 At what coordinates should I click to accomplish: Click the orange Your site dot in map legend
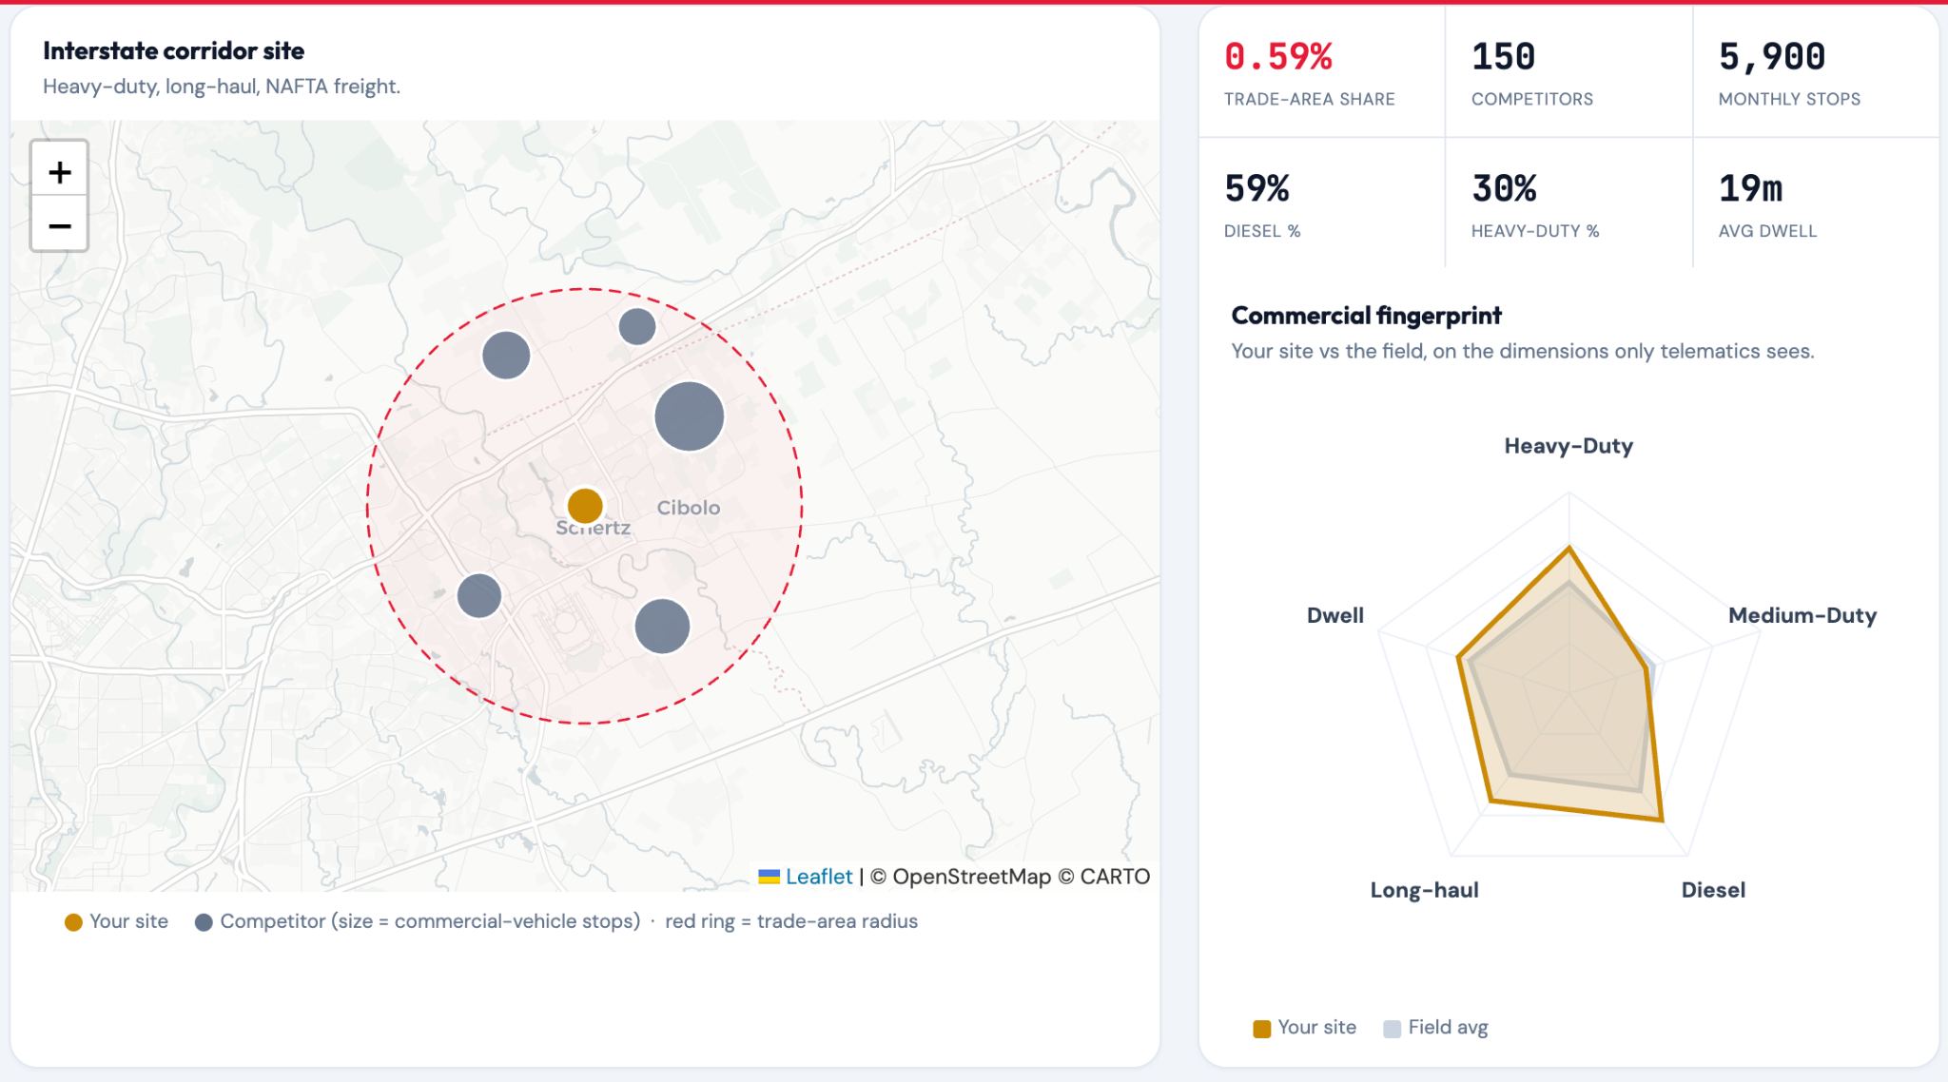tap(73, 922)
